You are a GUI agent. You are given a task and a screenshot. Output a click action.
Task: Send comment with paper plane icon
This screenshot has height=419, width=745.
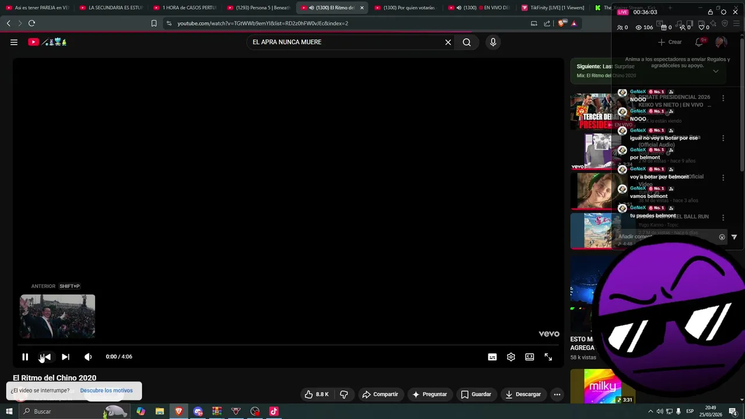pos(734,237)
